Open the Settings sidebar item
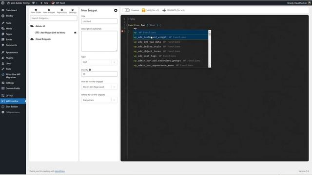The image size is (312, 175). 10,83
